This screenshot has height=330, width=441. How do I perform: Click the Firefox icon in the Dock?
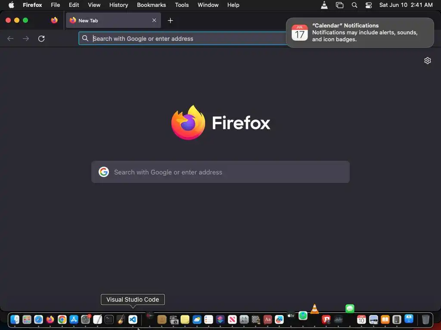pyautogui.click(x=50, y=319)
